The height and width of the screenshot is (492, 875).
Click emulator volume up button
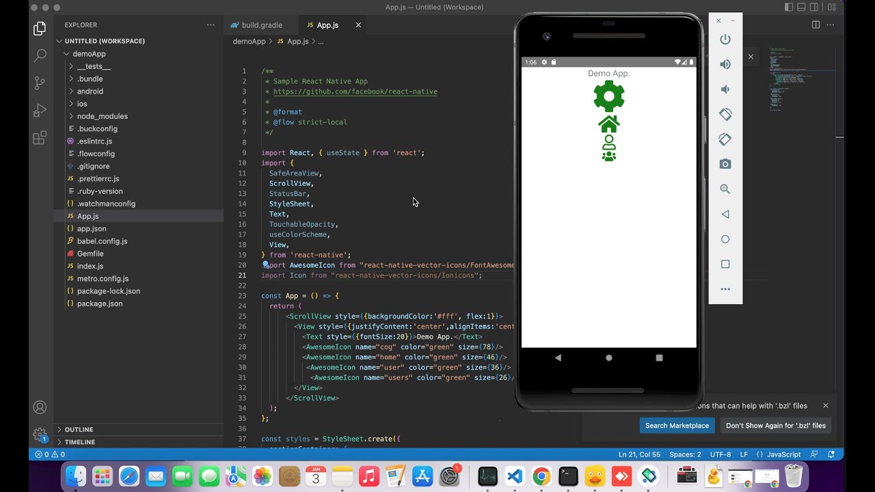point(725,64)
